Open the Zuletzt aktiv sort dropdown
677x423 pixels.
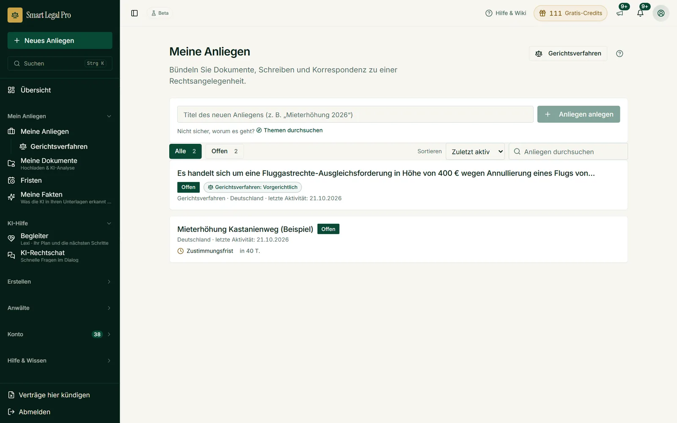(475, 151)
